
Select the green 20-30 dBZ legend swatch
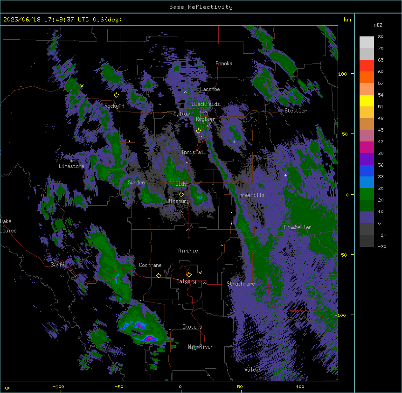(x=367, y=194)
